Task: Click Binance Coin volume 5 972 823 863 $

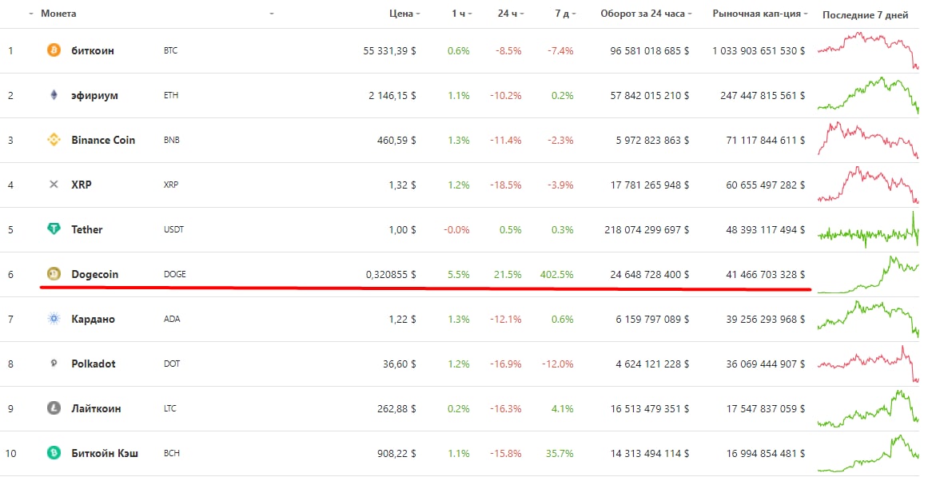Action: point(652,141)
